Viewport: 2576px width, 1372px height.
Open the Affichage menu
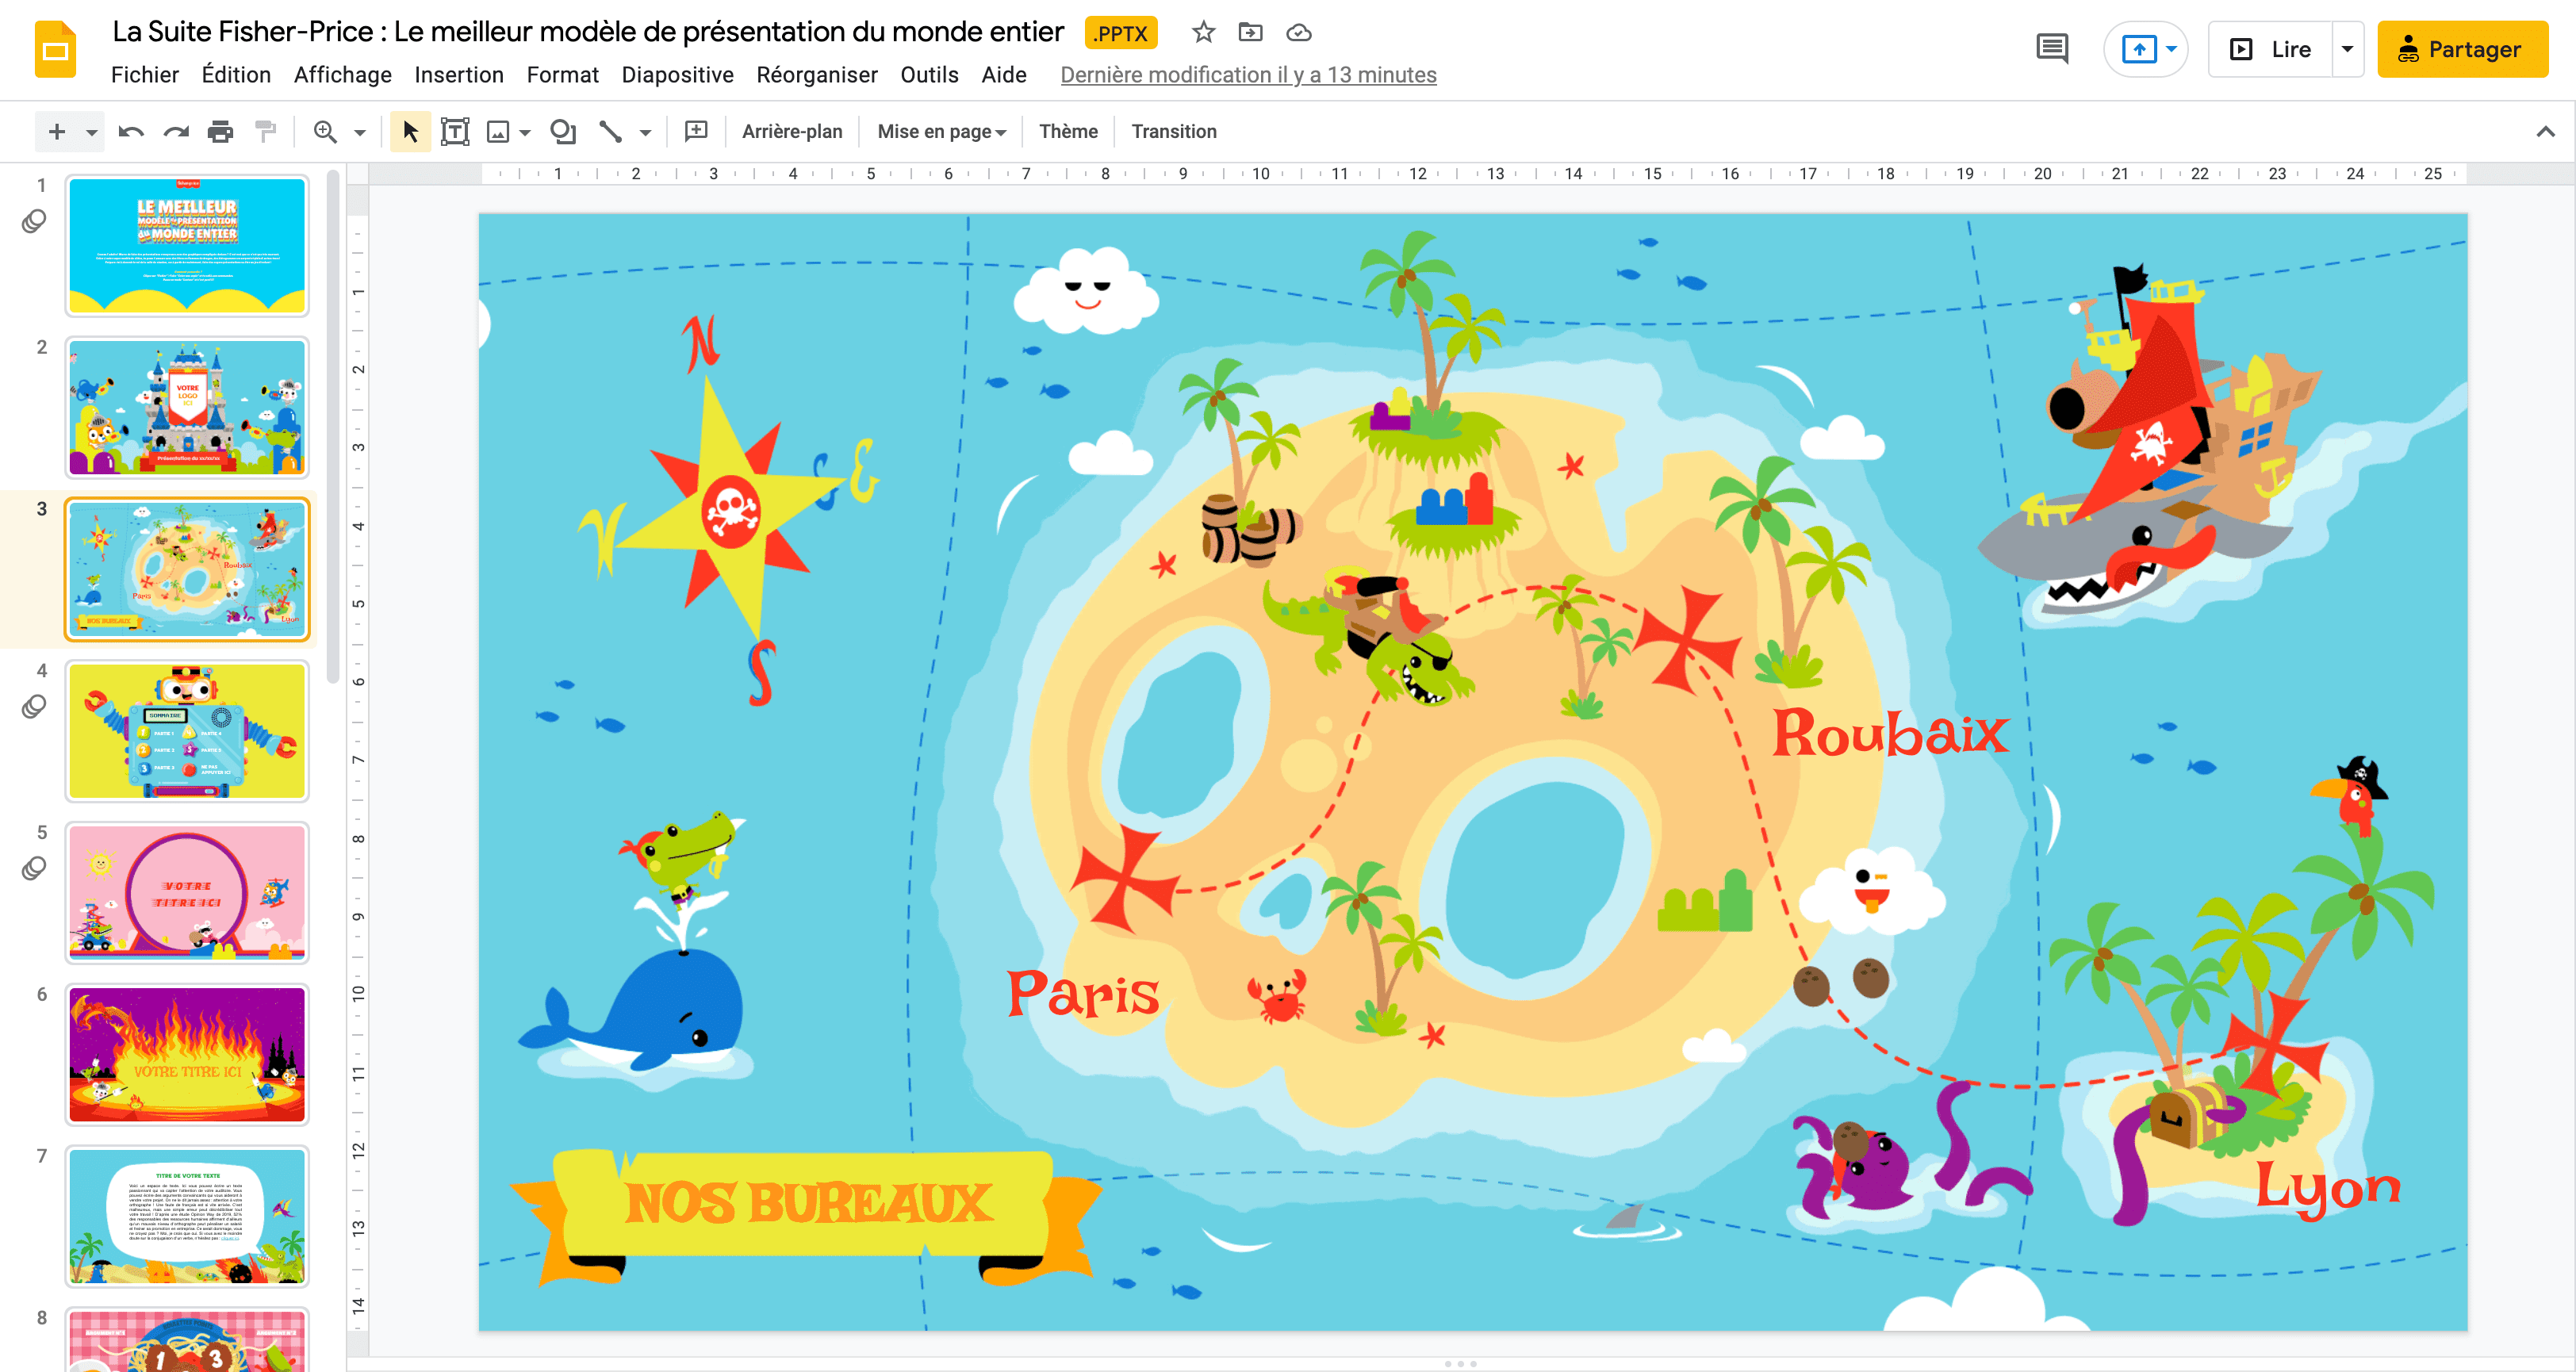pos(343,75)
